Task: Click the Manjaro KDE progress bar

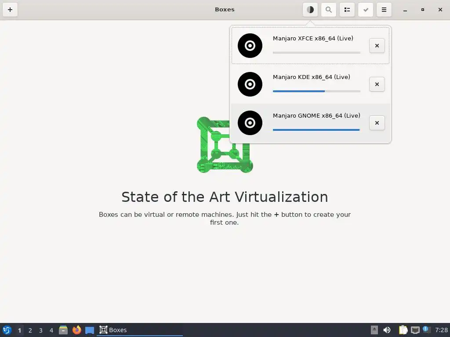Action: point(316,91)
